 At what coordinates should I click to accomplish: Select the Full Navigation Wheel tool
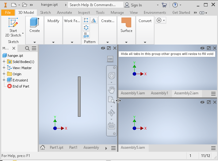click(112, 76)
